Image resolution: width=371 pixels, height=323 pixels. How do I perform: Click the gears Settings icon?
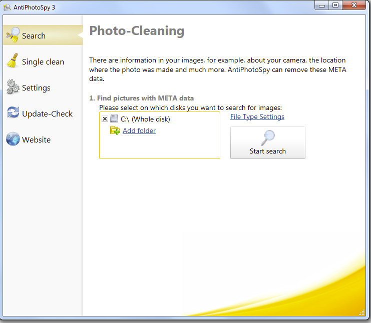[13, 87]
